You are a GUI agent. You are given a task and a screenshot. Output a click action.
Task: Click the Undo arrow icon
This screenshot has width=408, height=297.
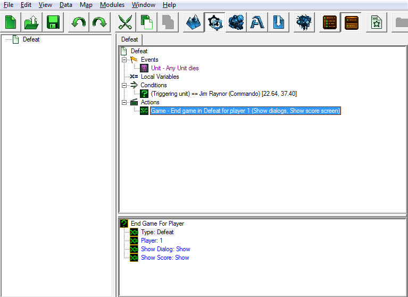(x=78, y=22)
